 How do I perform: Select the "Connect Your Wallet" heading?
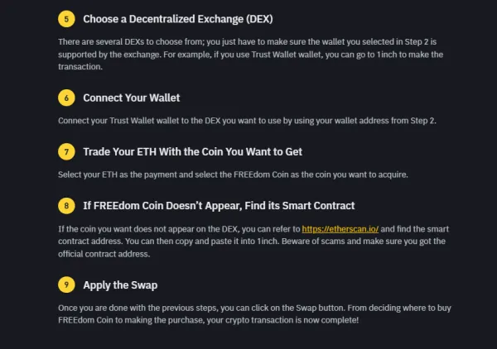131,98
